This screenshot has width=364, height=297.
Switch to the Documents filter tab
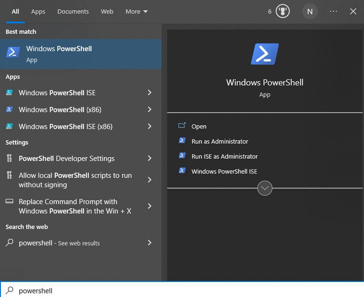(x=73, y=11)
